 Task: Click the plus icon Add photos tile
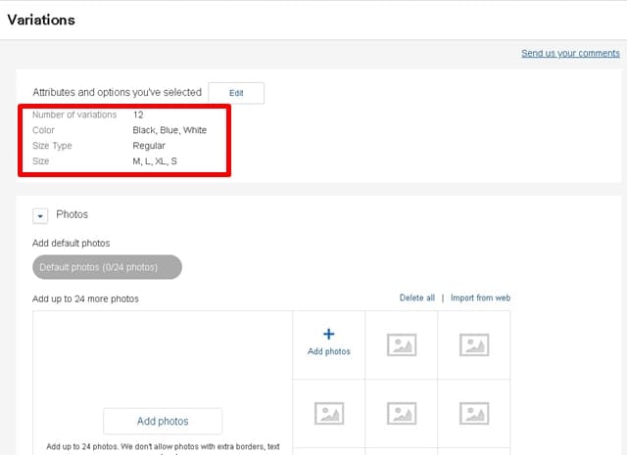click(328, 342)
